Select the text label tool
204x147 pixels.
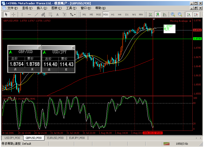click(x=64, y=14)
